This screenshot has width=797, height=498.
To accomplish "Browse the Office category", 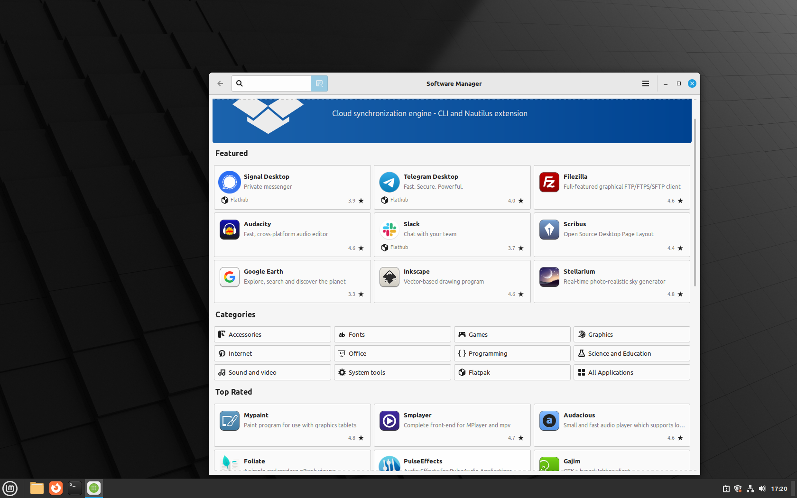I will point(392,353).
